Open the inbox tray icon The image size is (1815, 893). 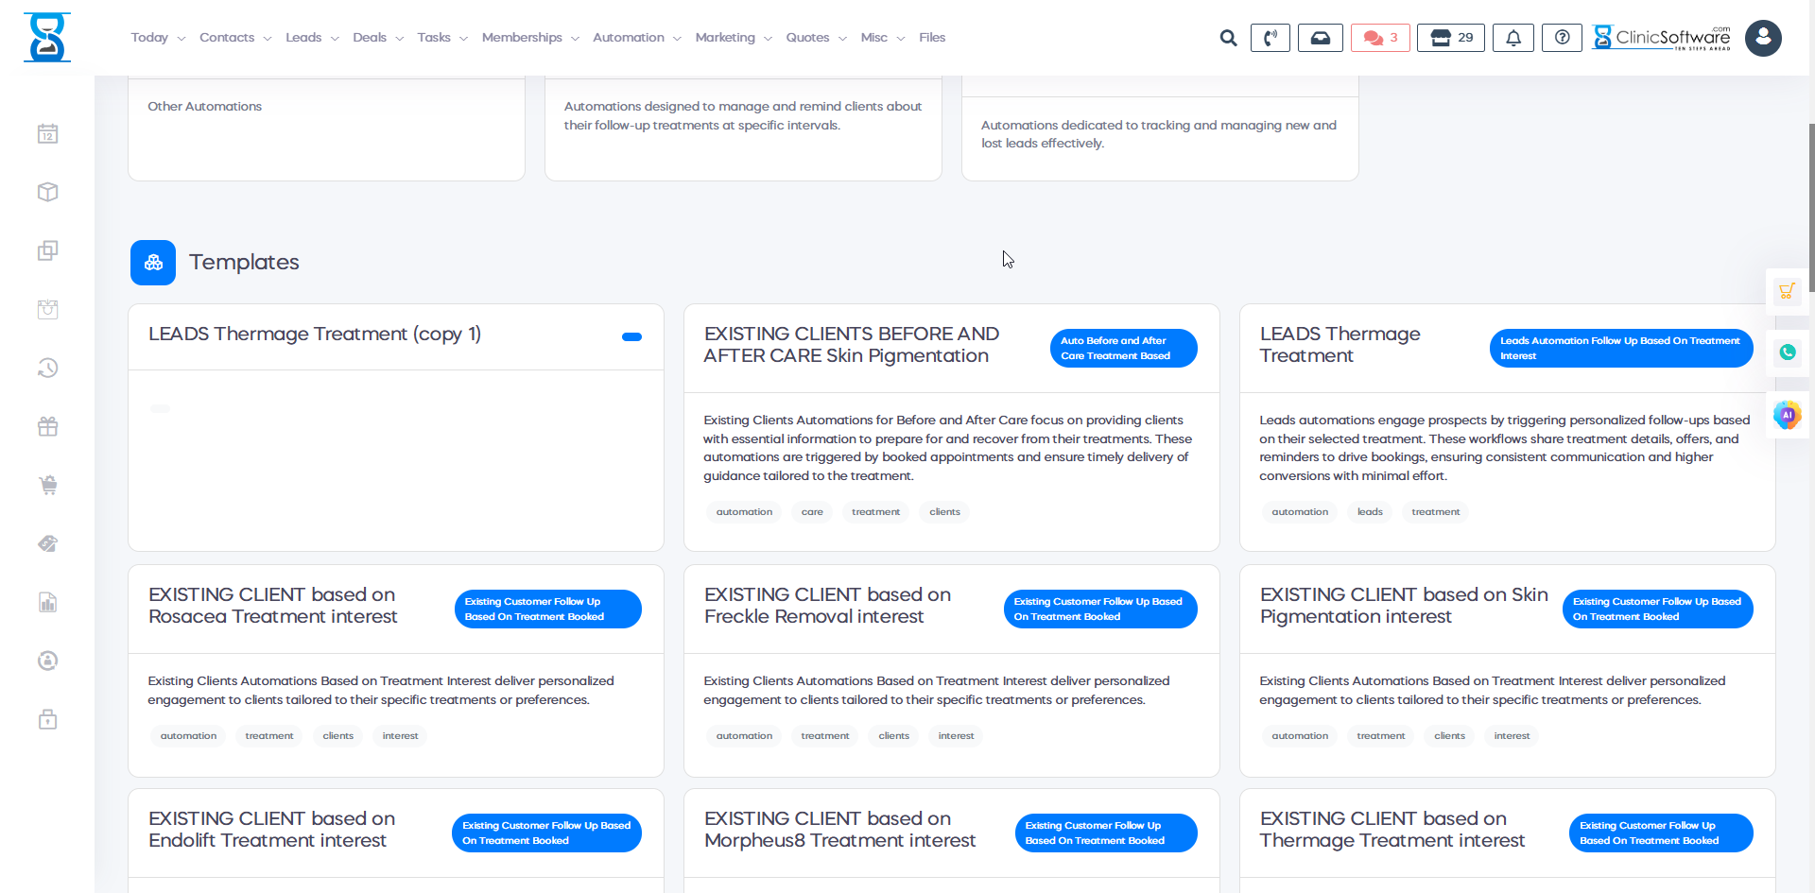tap(1320, 38)
